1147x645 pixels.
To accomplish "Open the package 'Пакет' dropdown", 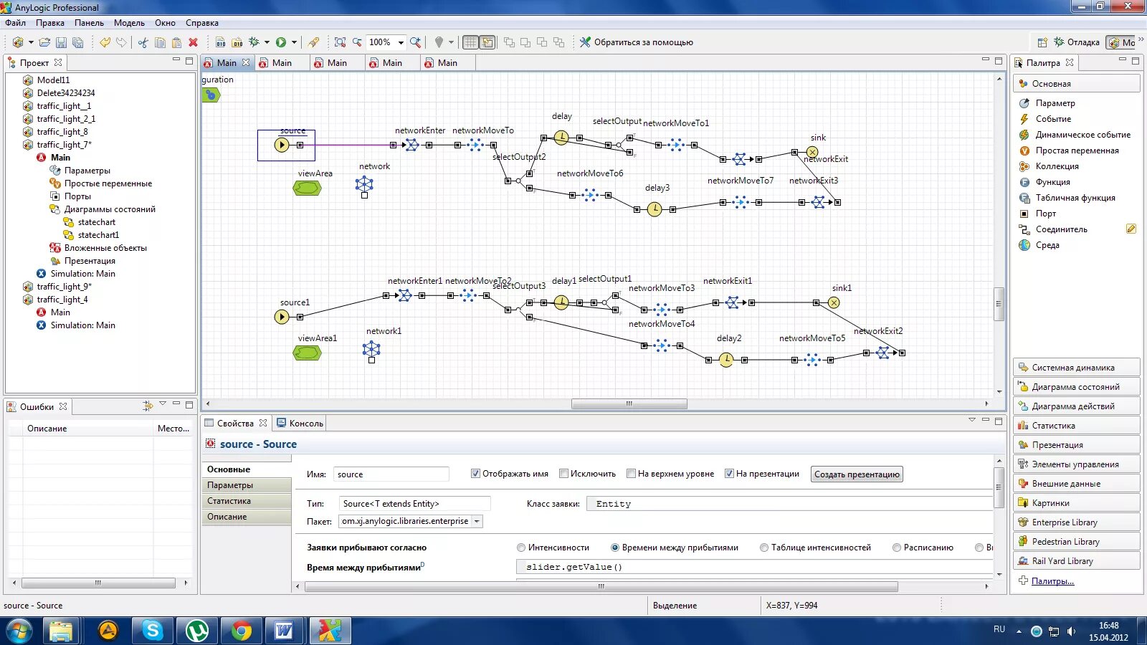I will click(477, 521).
